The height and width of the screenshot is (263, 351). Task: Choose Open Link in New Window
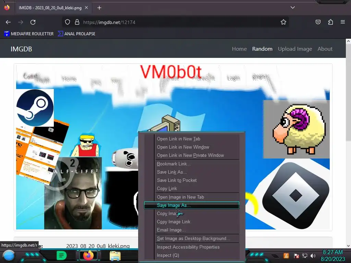(x=192, y=147)
